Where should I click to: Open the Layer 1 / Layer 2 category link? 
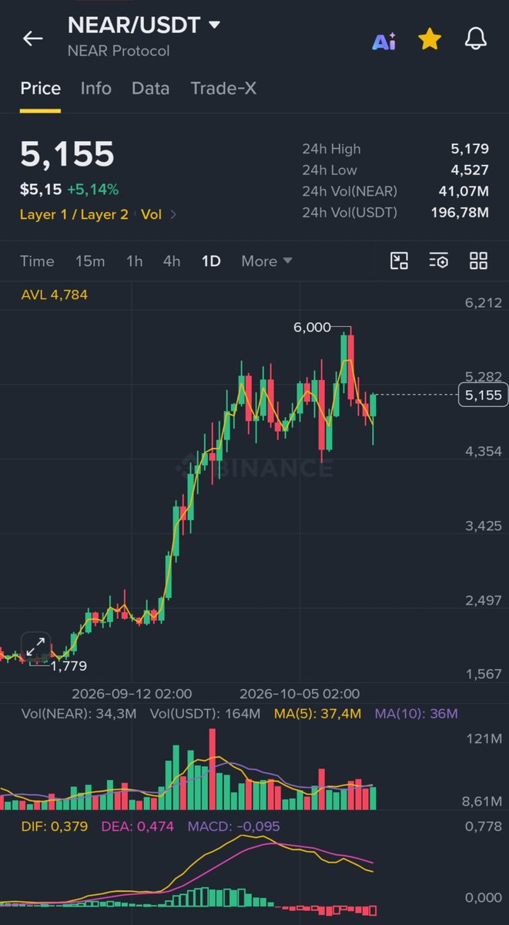point(74,214)
